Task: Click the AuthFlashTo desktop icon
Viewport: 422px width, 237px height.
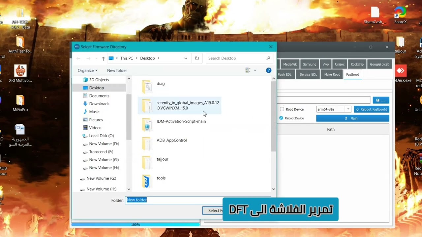Action: [x=20, y=45]
